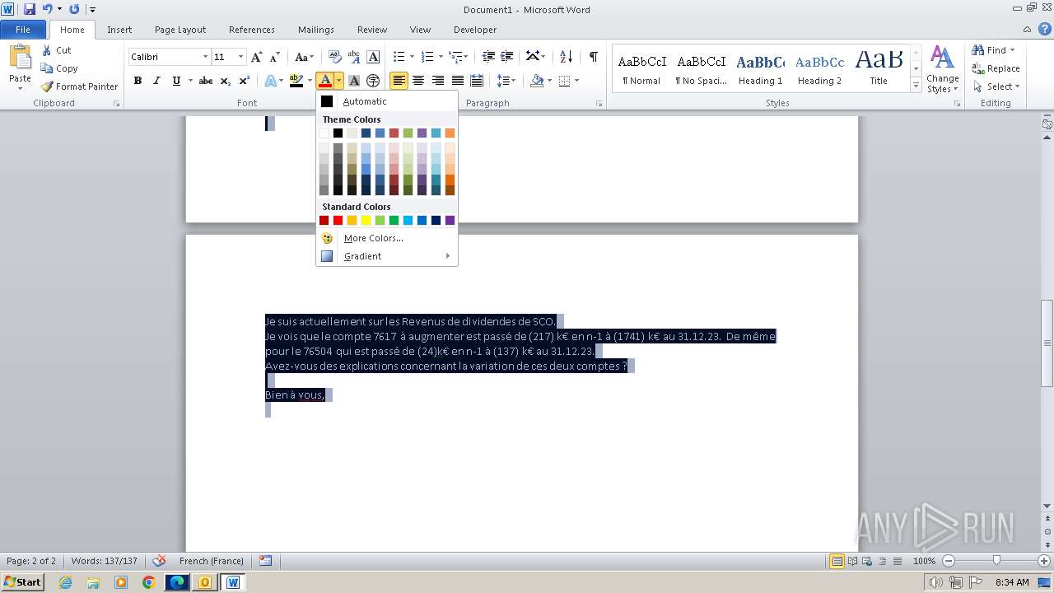Click the Windows Start button
This screenshot has width=1054, height=593.
(22, 582)
